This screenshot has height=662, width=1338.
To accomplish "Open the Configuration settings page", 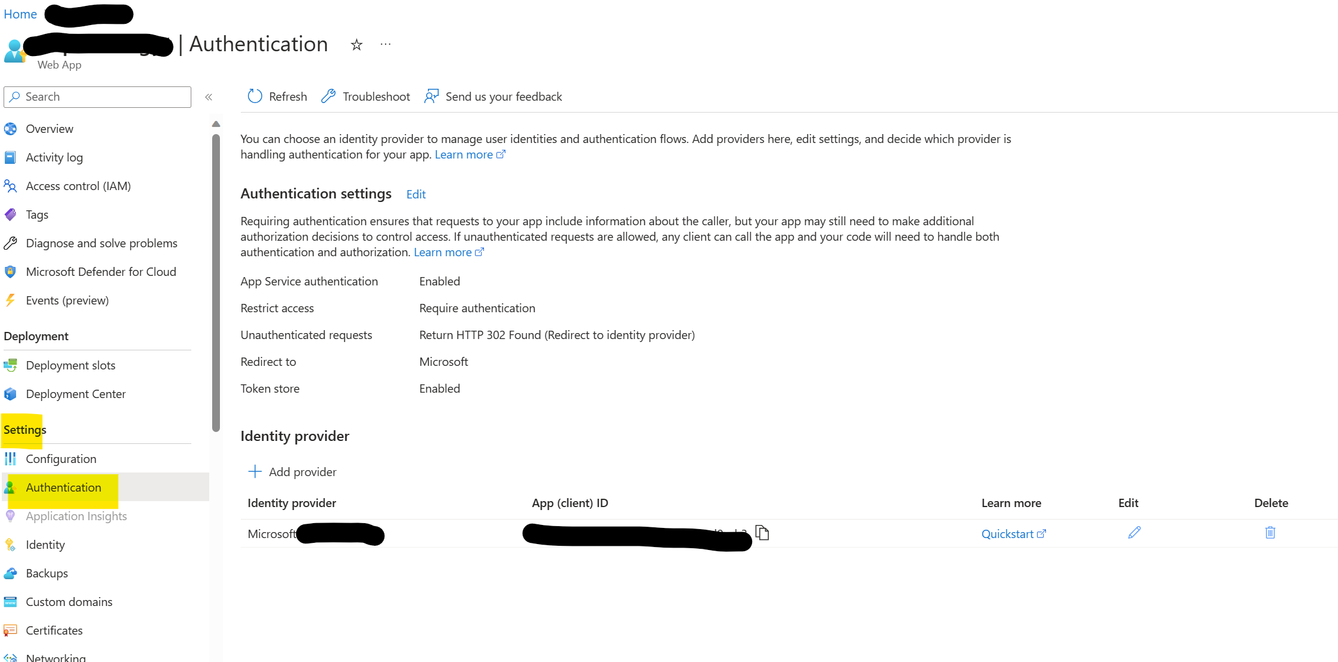I will point(61,459).
